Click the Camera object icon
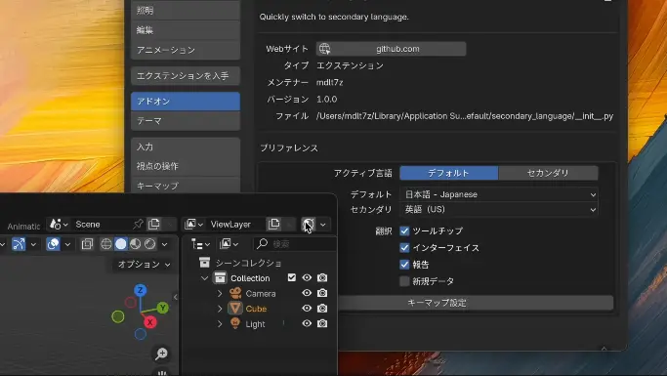 pyautogui.click(x=235, y=293)
